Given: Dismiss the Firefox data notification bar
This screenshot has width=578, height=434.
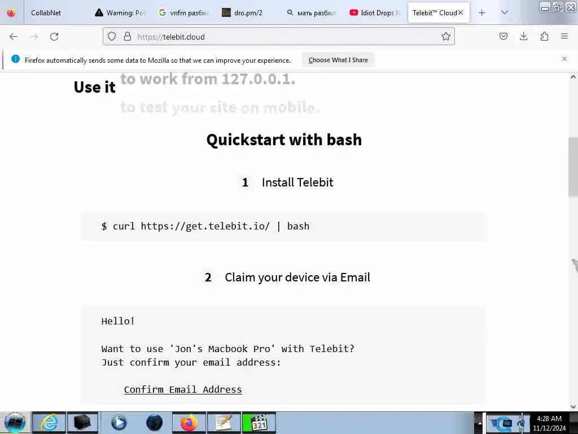Looking at the screenshot, I should click(x=564, y=59).
